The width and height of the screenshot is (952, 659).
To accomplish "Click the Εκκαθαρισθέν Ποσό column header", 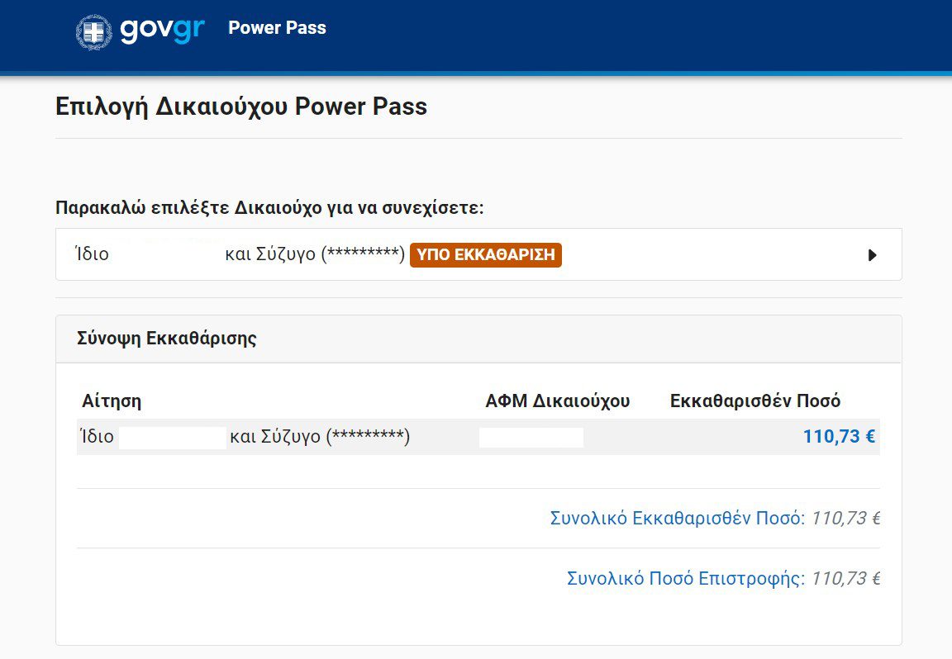I will pyautogui.click(x=754, y=401).
